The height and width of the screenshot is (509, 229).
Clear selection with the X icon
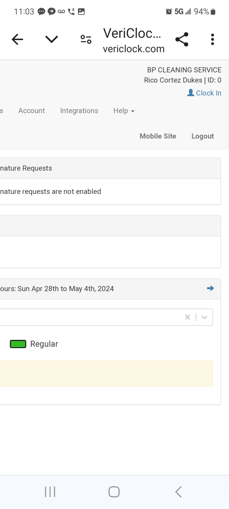[x=187, y=317]
